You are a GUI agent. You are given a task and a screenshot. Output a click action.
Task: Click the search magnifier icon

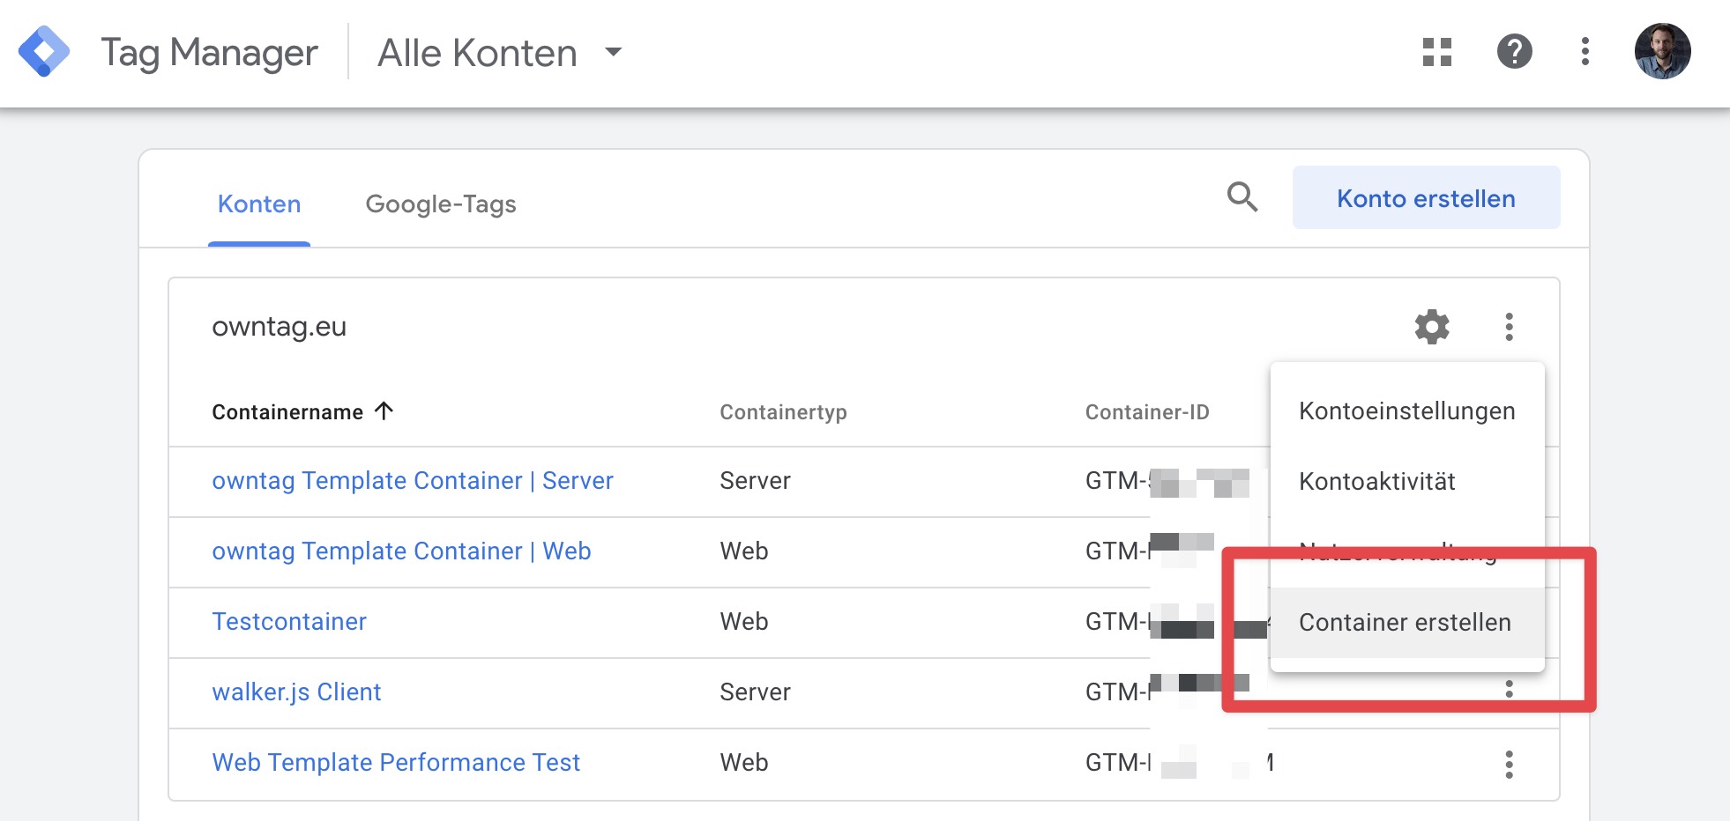1242,197
